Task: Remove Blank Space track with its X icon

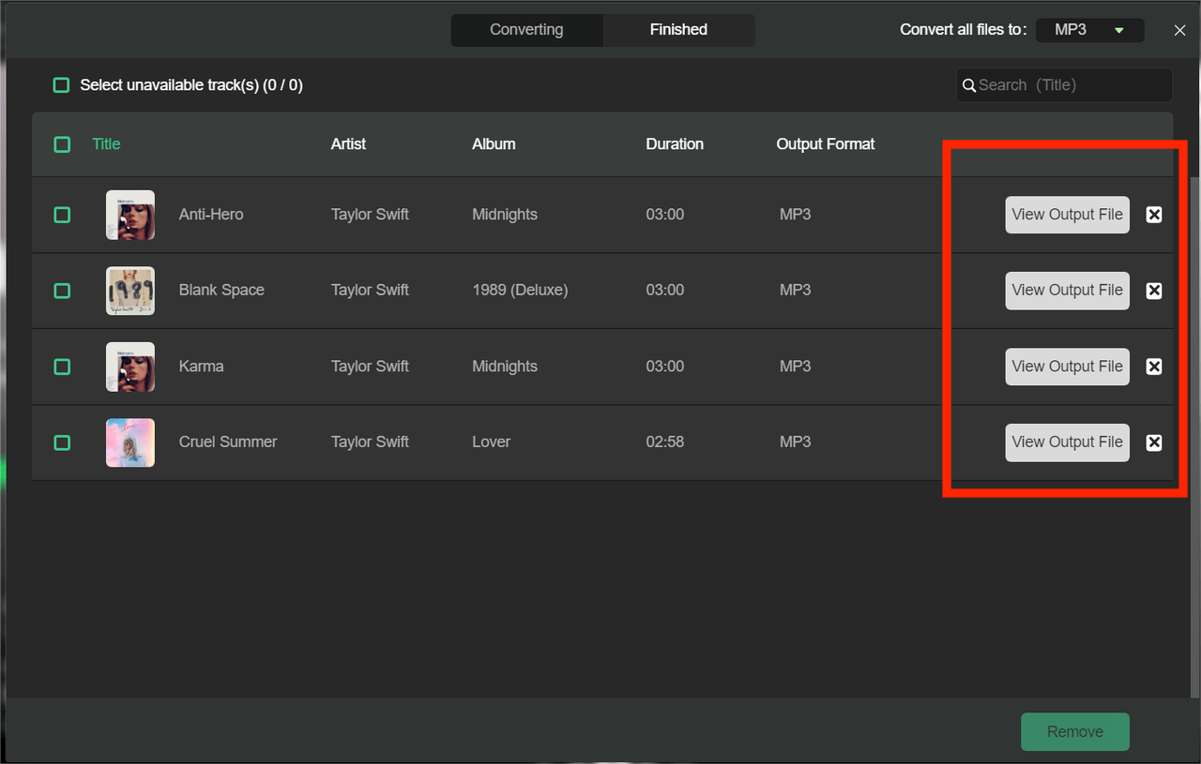Action: (x=1154, y=291)
